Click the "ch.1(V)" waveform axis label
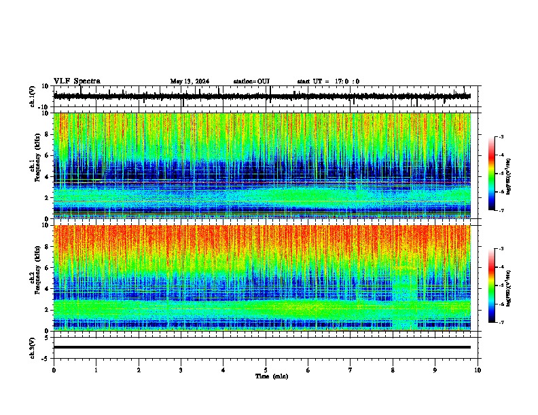538x415 pixels. pyautogui.click(x=32, y=96)
